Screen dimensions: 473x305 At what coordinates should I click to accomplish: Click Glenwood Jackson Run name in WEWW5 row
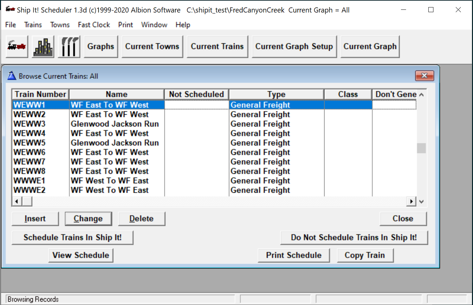115,143
